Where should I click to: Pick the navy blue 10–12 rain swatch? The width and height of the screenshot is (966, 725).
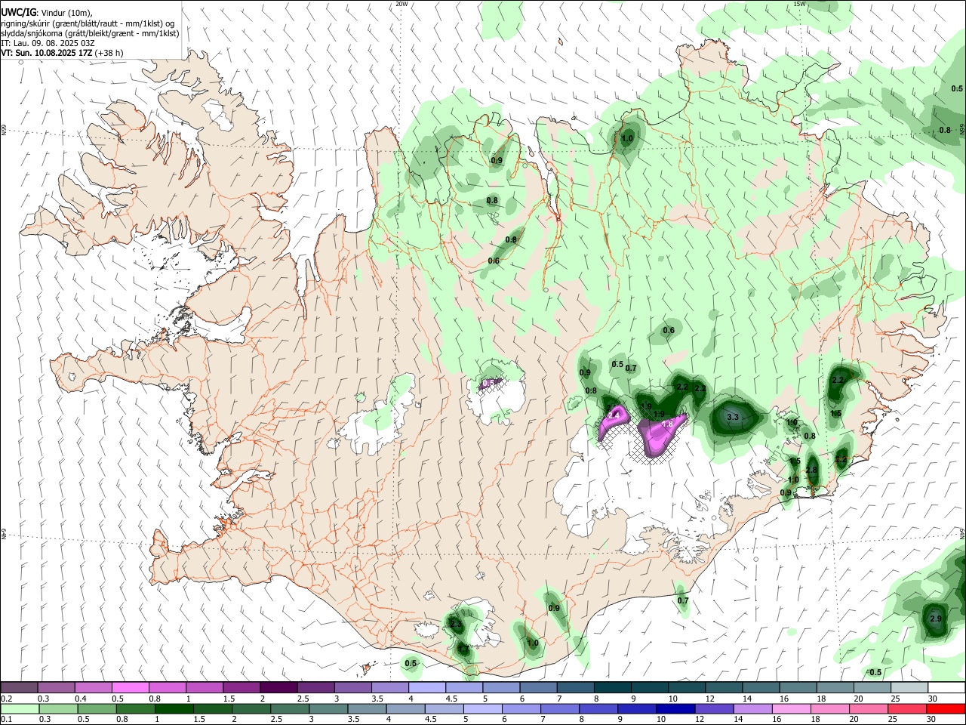point(675,708)
